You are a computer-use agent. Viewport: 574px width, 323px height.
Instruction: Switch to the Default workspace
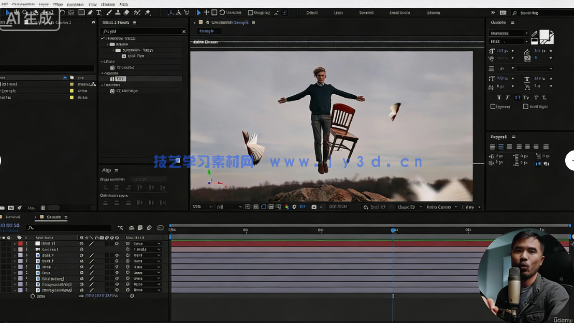312,12
